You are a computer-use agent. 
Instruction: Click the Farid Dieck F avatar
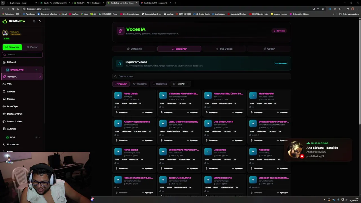pyautogui.click(x=118, y=95)
